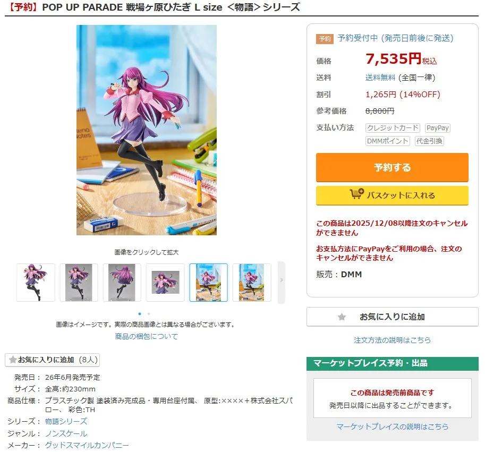Image resolution: width=485 pixels, height=452 pixels.
Task: Click the shopping cart icon on basket button
Action: [x=356, y=194]
